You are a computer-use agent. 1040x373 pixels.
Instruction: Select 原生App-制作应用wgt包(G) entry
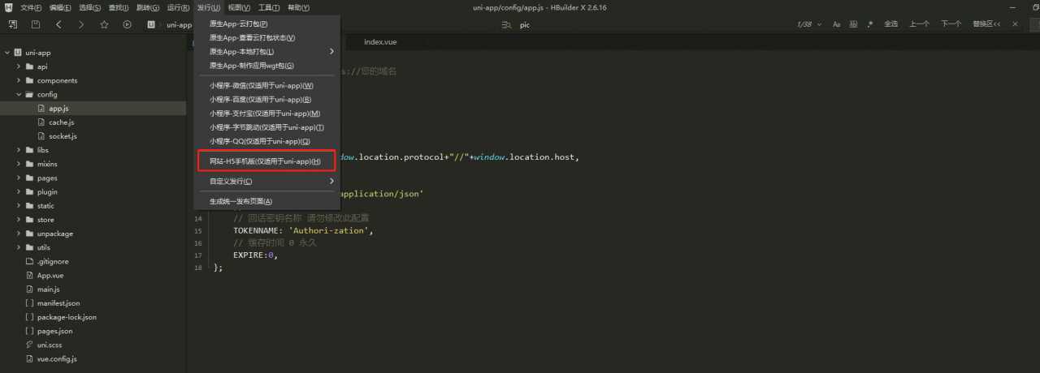pos(266,66)
